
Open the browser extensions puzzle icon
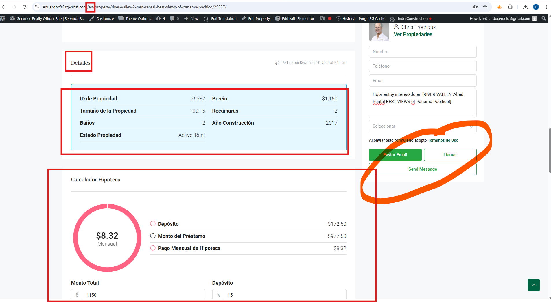coord(510,7)
